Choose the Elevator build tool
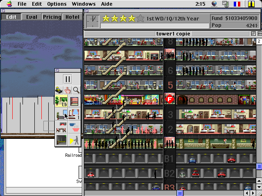 pyautogui.click(x=75, y=101)
